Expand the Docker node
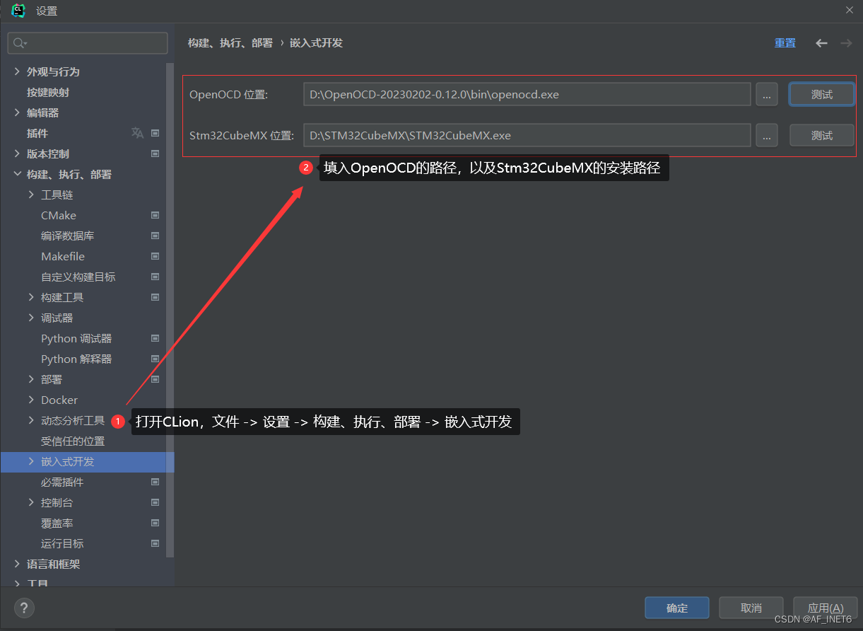863x631 pixels. coord(31,400)
